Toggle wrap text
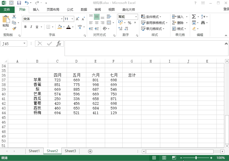Image resolution: width=229 pixels, height=161 pixels. (x=109, y=17)
